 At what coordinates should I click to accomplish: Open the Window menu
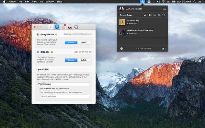point(50,2)
